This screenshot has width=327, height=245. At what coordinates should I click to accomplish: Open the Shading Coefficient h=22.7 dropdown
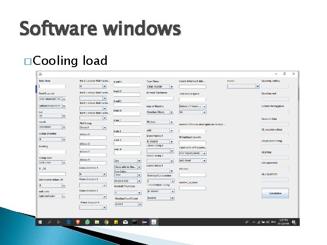[128, 204]
